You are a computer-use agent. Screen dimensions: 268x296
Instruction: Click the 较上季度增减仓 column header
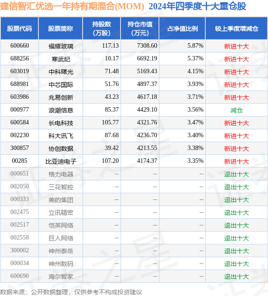(237, 29)
